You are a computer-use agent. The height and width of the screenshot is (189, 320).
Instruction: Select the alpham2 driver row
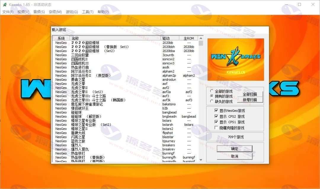(x=125, y=71)
